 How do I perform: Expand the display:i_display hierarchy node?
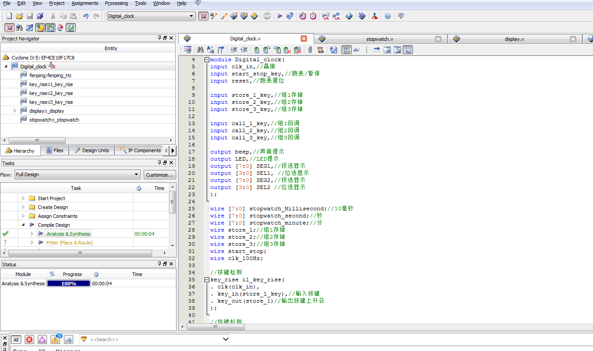point(15,110)
